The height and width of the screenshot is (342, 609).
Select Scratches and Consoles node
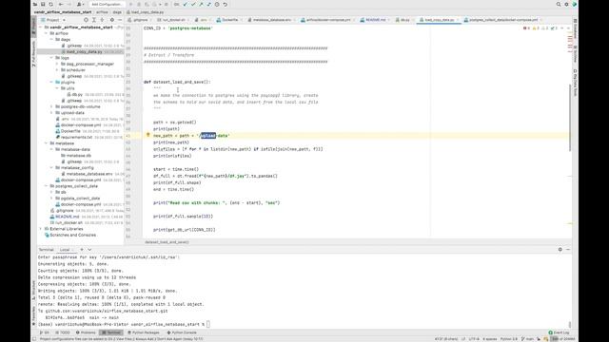tap(72, 236)
